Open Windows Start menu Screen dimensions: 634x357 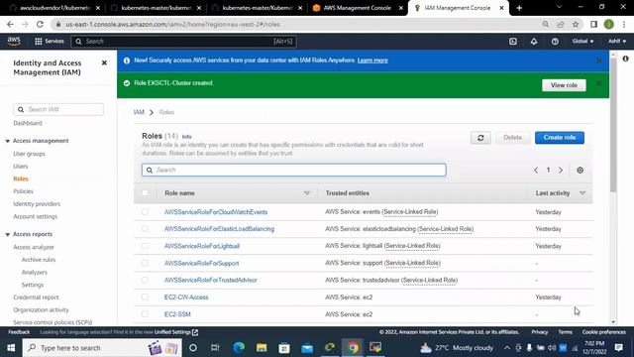(11, 348)
